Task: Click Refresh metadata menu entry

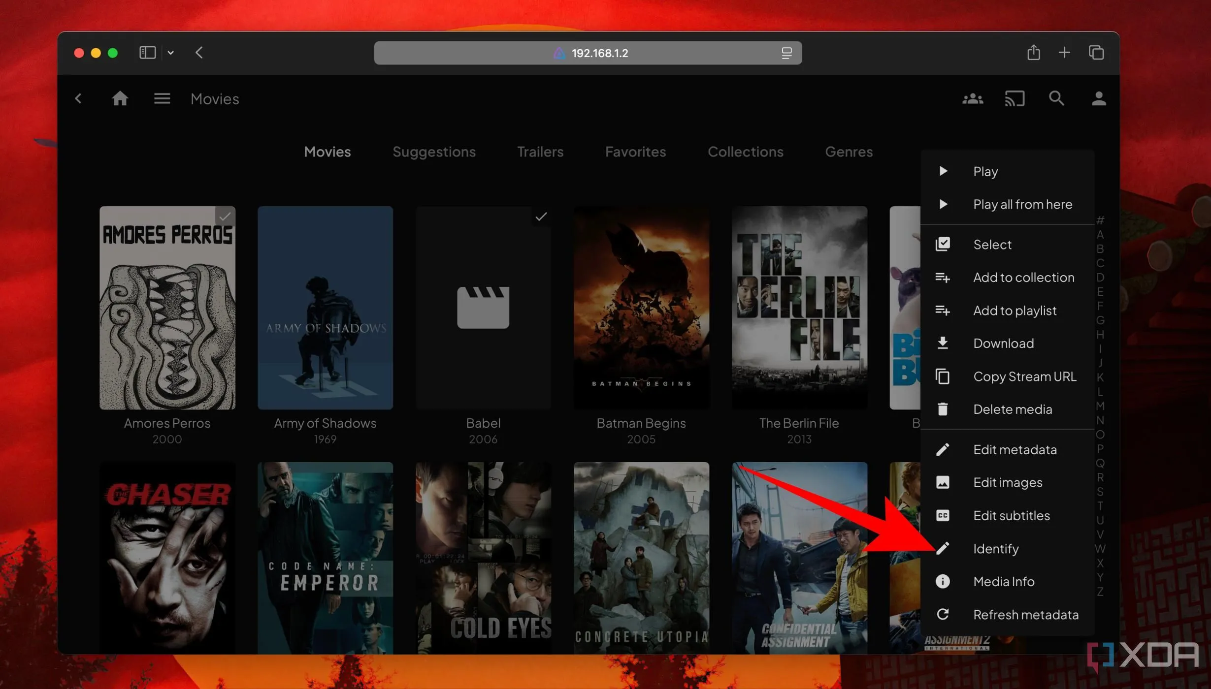Action: tap(1025, 615)
